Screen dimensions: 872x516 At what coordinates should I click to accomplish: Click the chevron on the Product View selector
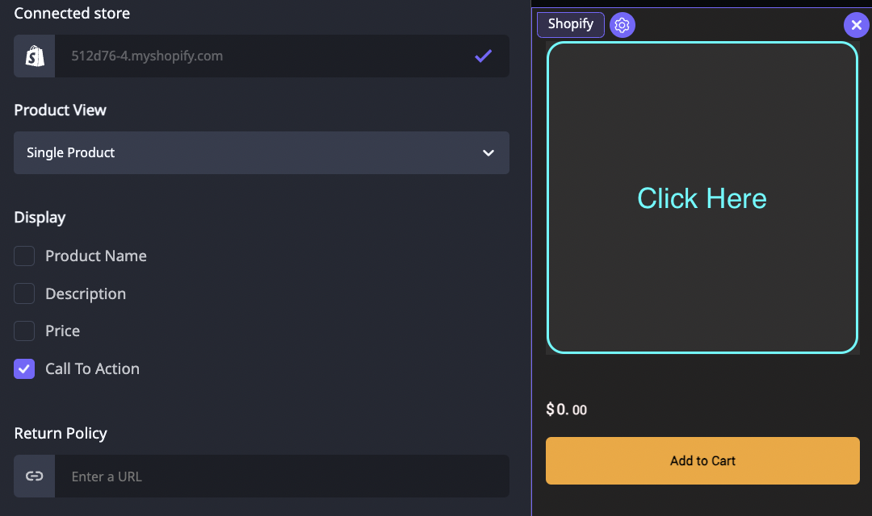[x=488, y=152]
